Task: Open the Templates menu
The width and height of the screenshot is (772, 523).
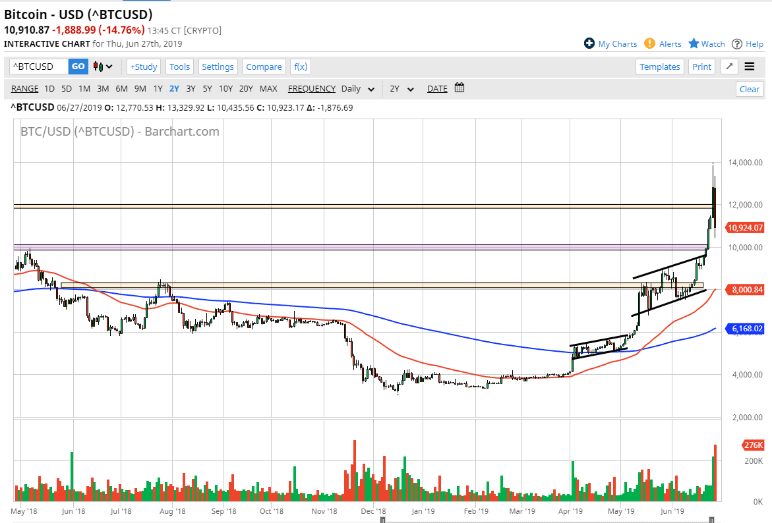Action: 660,67
